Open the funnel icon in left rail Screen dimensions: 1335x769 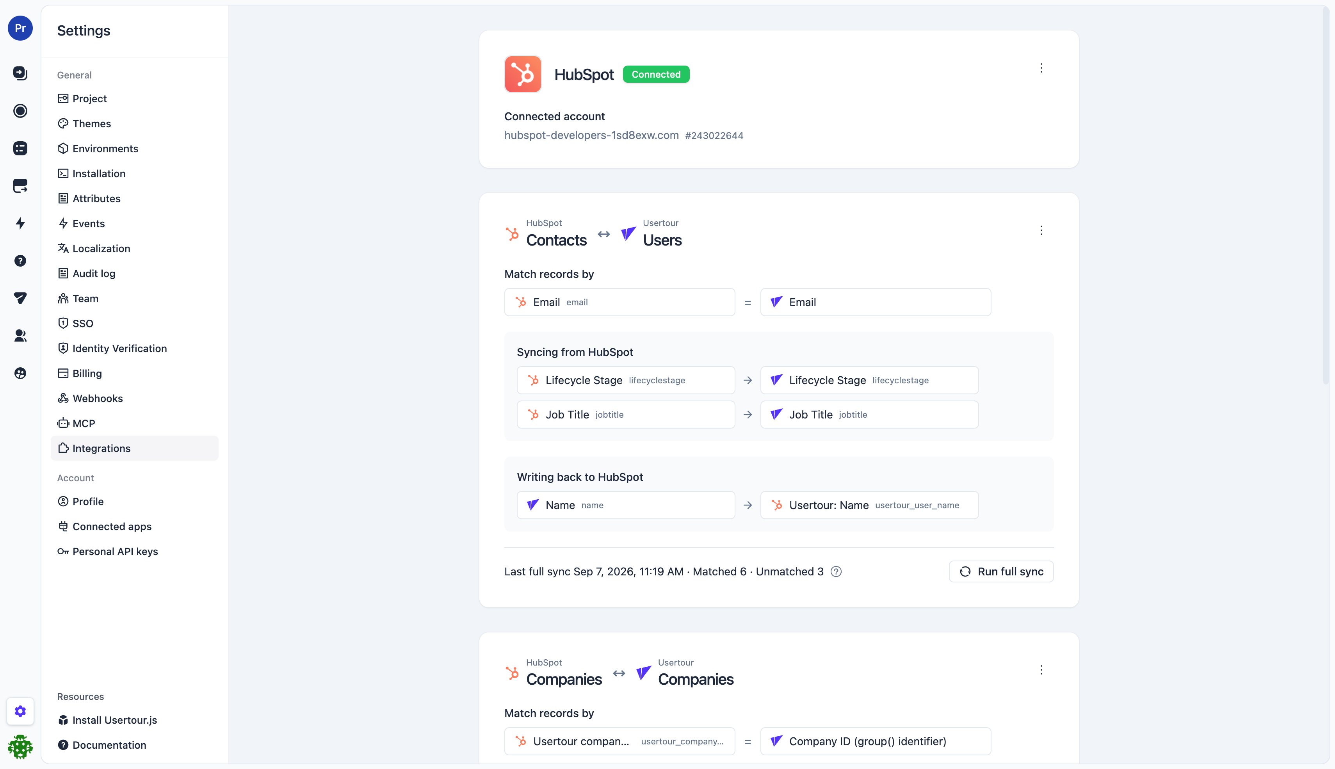(20, 298)
